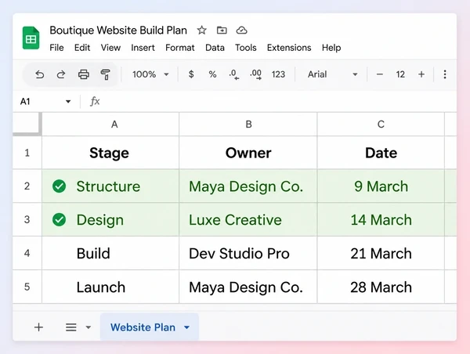Star the Boutique Website Build Plan document

(x=202, y=31)
